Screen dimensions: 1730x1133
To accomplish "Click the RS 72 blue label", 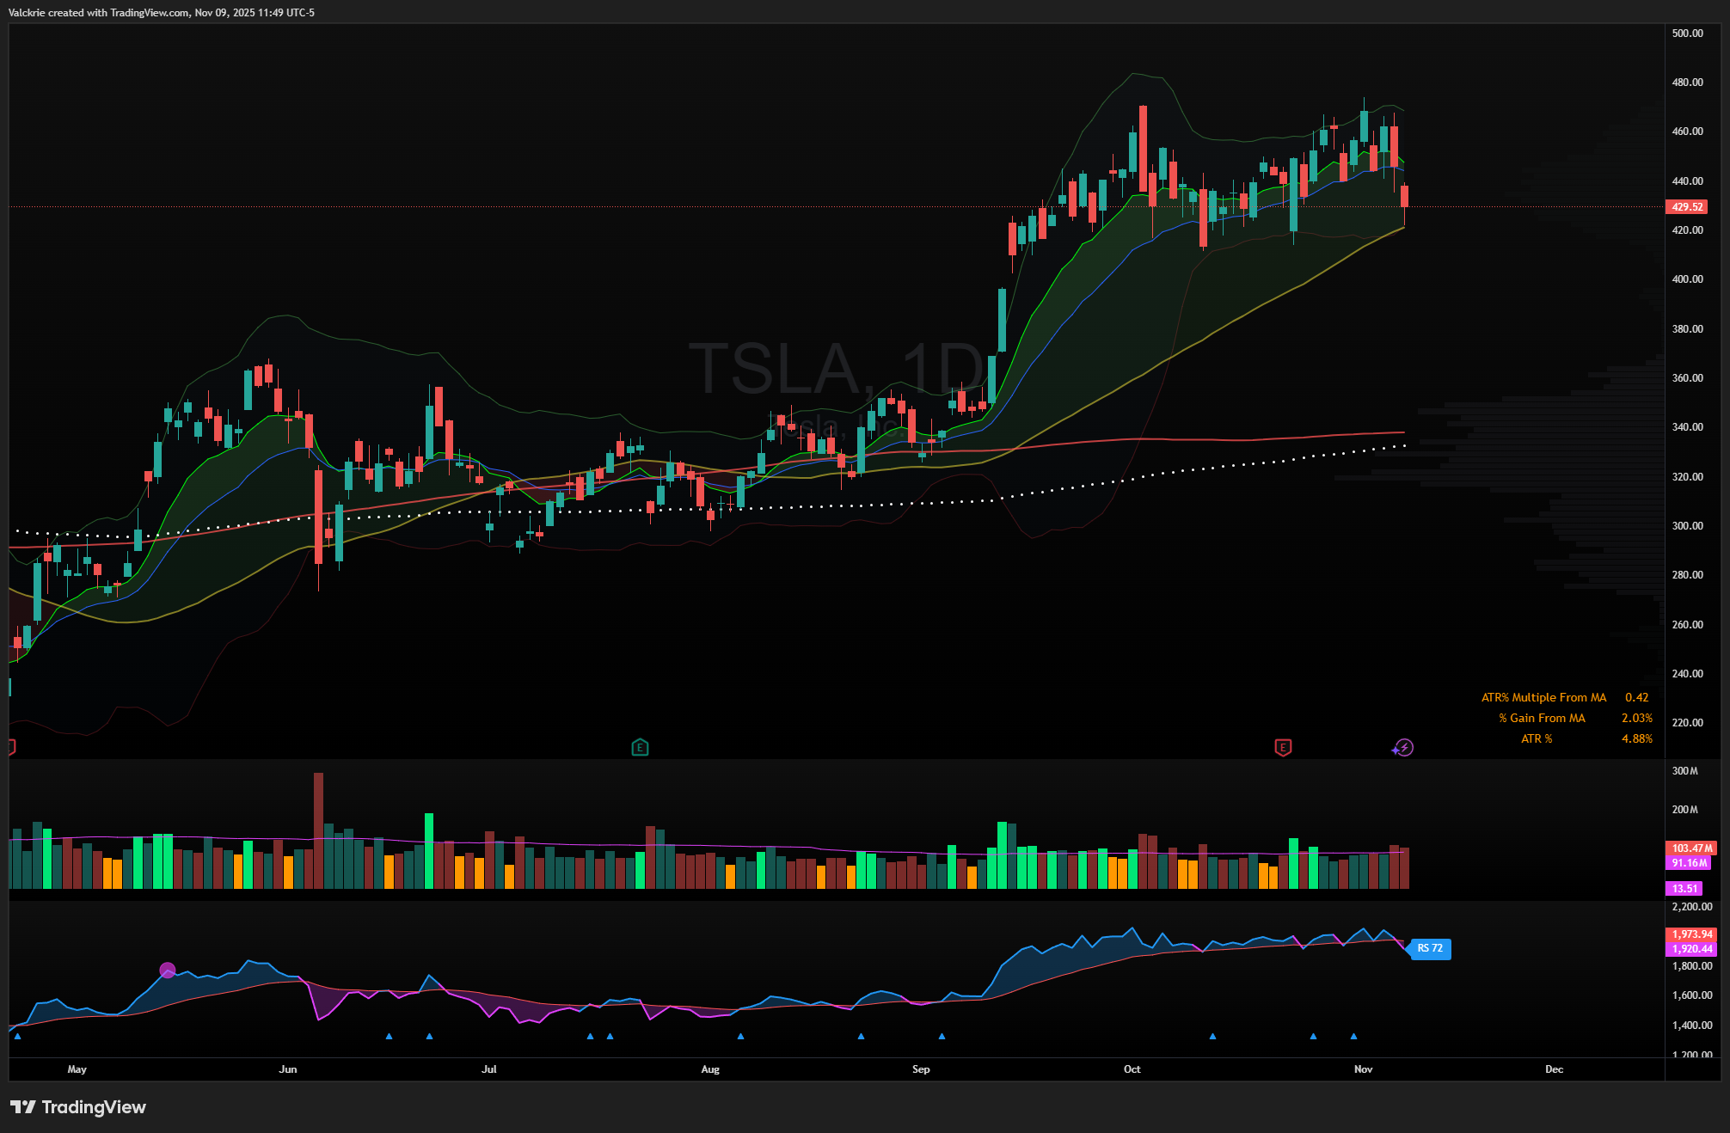I will [1430, 948].
